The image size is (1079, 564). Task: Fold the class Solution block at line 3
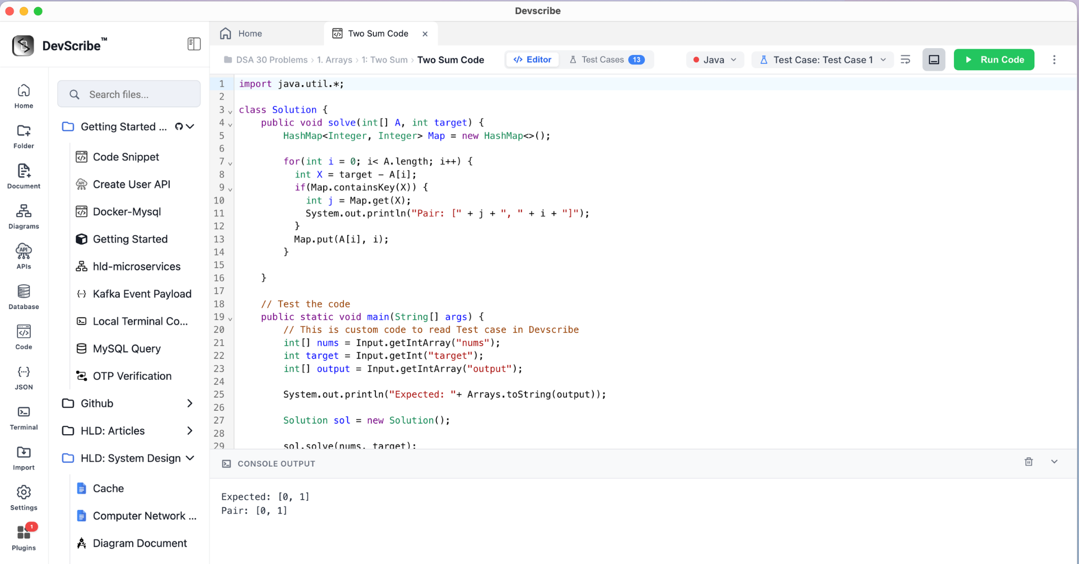[230, 111]
